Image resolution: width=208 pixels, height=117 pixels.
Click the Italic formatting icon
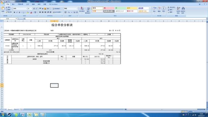coord(17,12)
